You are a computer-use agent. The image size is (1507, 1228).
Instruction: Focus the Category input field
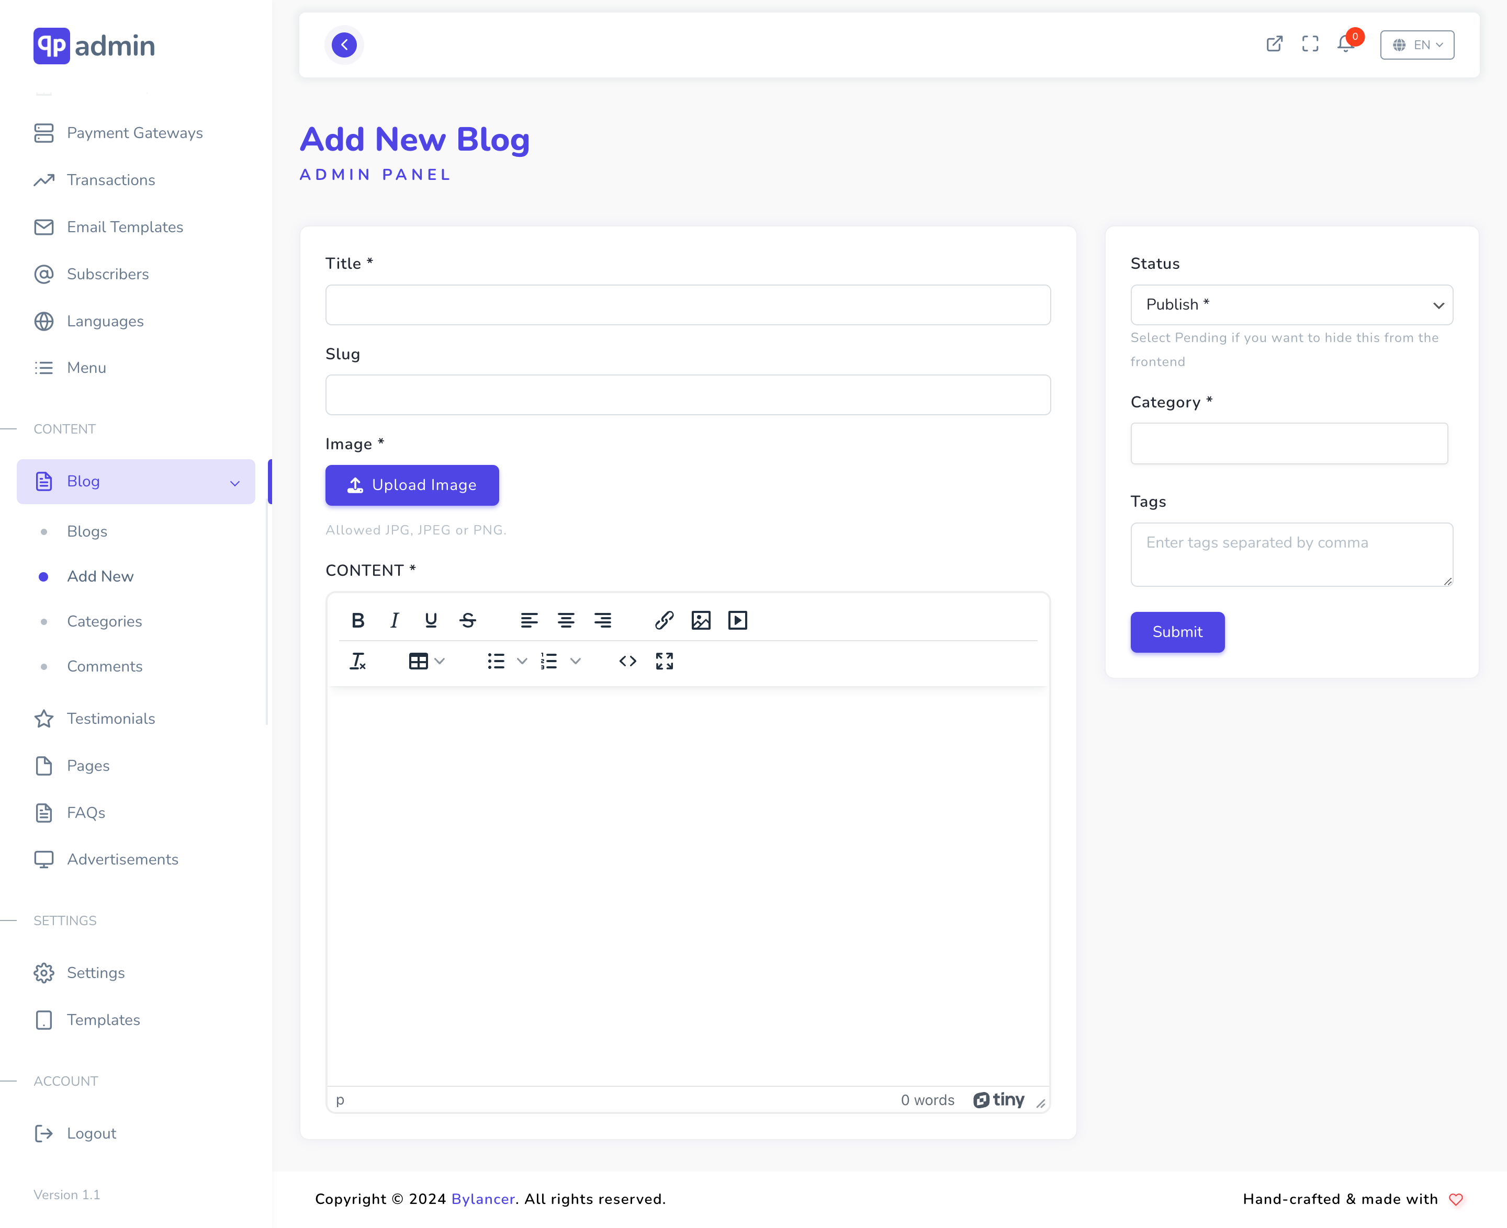(x=1289, y=444)
